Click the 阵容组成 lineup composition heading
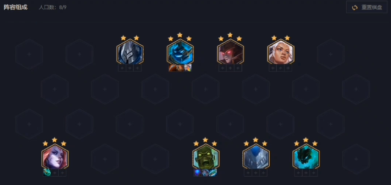 15,7
